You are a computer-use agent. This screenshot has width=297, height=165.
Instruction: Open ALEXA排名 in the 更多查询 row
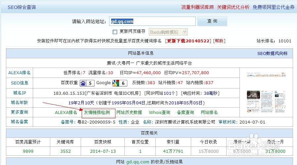(x=66, y=112)
